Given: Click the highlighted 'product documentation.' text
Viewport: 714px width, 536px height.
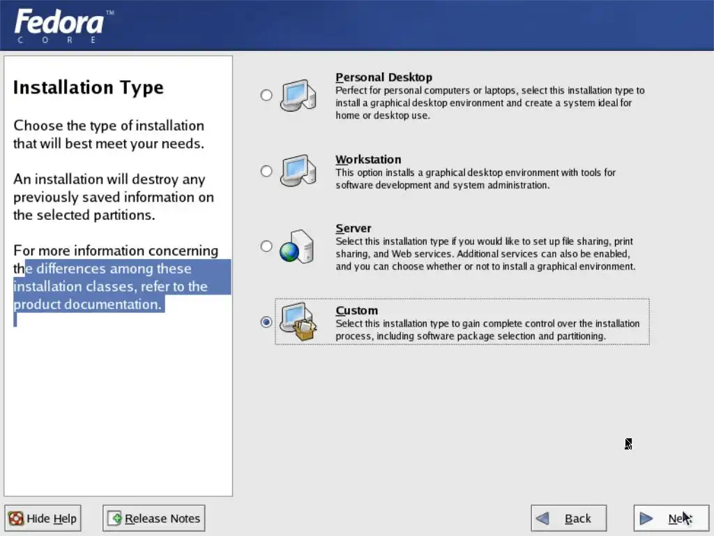Looking at the screenshot, I should 87,304.
